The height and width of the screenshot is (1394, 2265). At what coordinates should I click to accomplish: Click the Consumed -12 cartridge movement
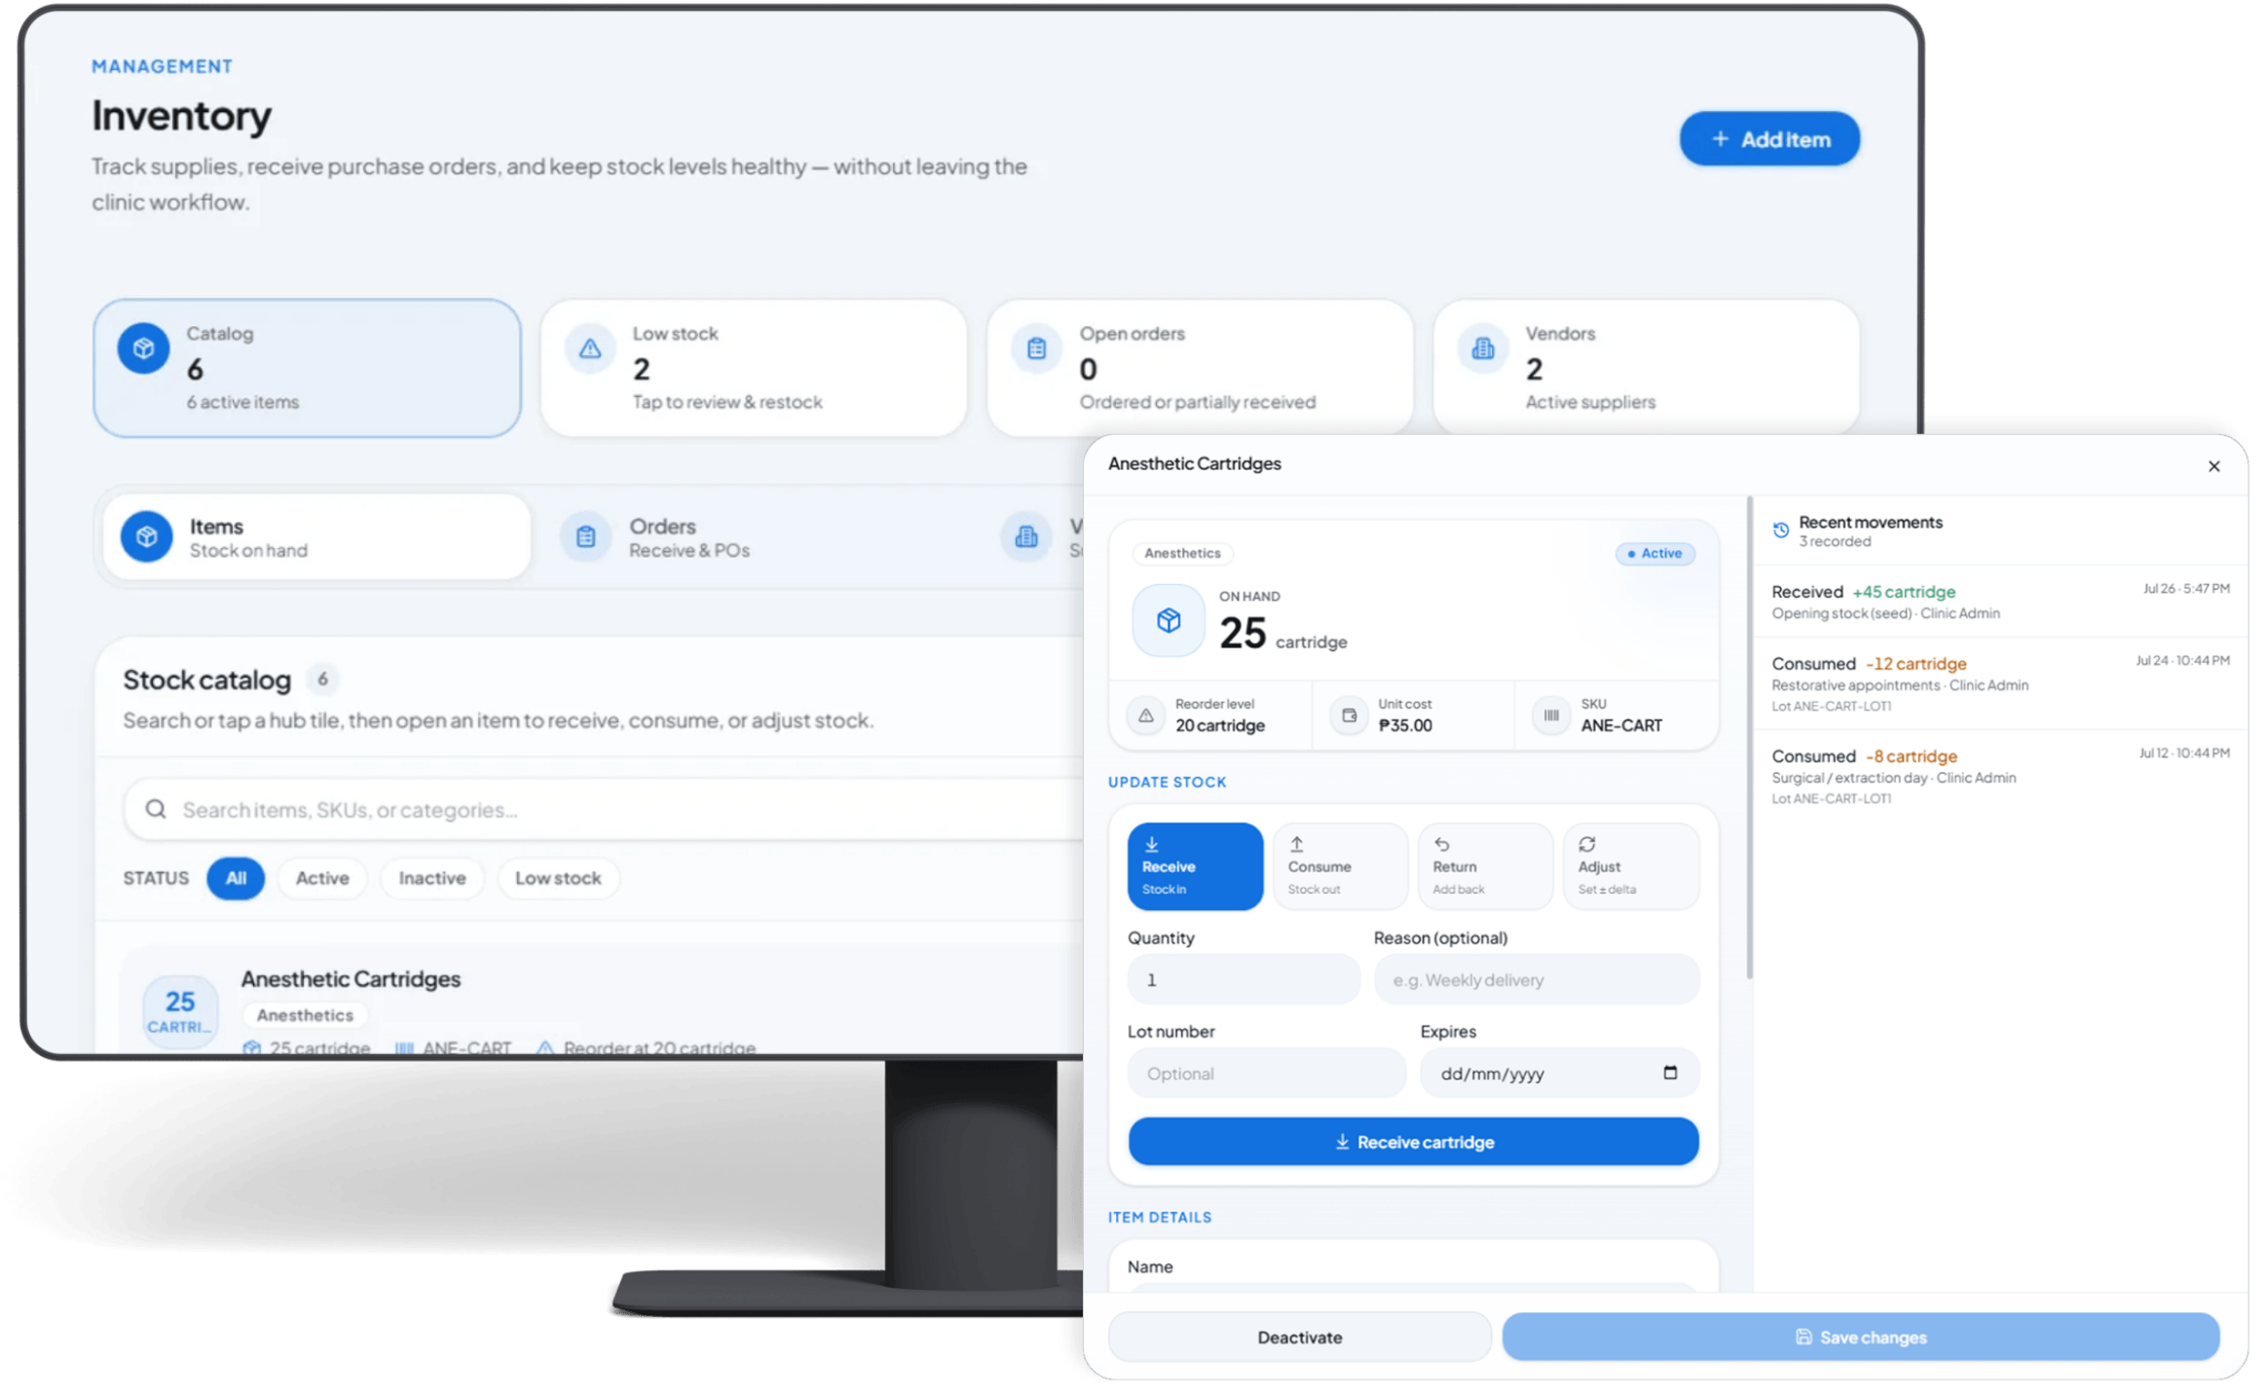[x=1999, y=683]
